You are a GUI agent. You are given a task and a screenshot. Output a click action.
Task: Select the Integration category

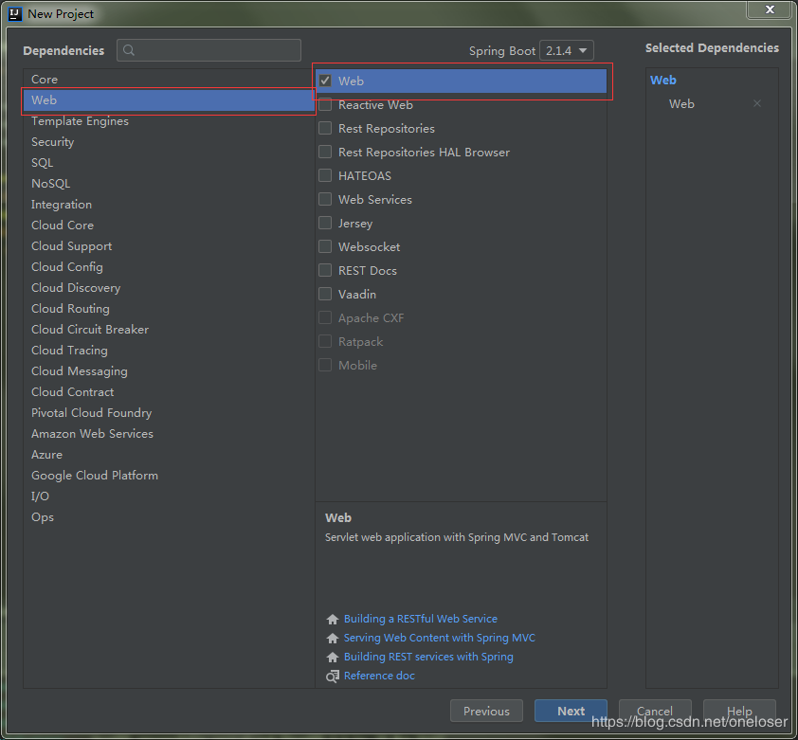click(169, 204)
